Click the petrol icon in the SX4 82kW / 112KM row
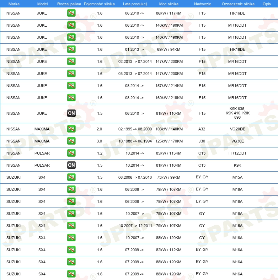Viewport: 278px width, 280px height. click(71, 250)
